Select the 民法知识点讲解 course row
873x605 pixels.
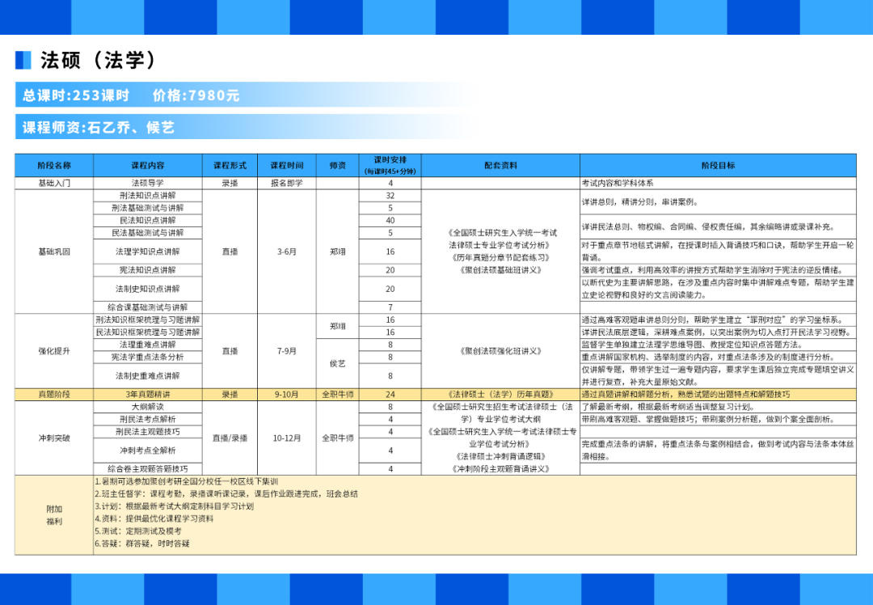(x=148, y=221)
